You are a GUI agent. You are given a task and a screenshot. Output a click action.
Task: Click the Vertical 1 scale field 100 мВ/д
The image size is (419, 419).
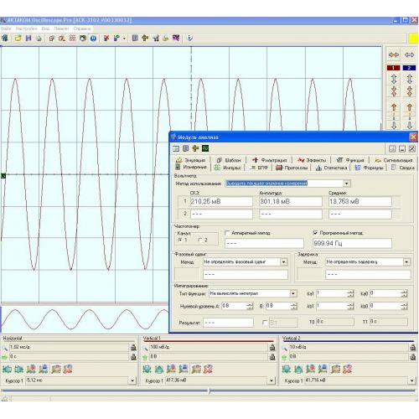pyautogui.click(x=209, y=347)
